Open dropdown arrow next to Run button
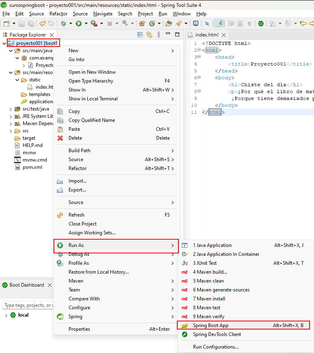This screenshot has height=353, width=314. point(86,23)
